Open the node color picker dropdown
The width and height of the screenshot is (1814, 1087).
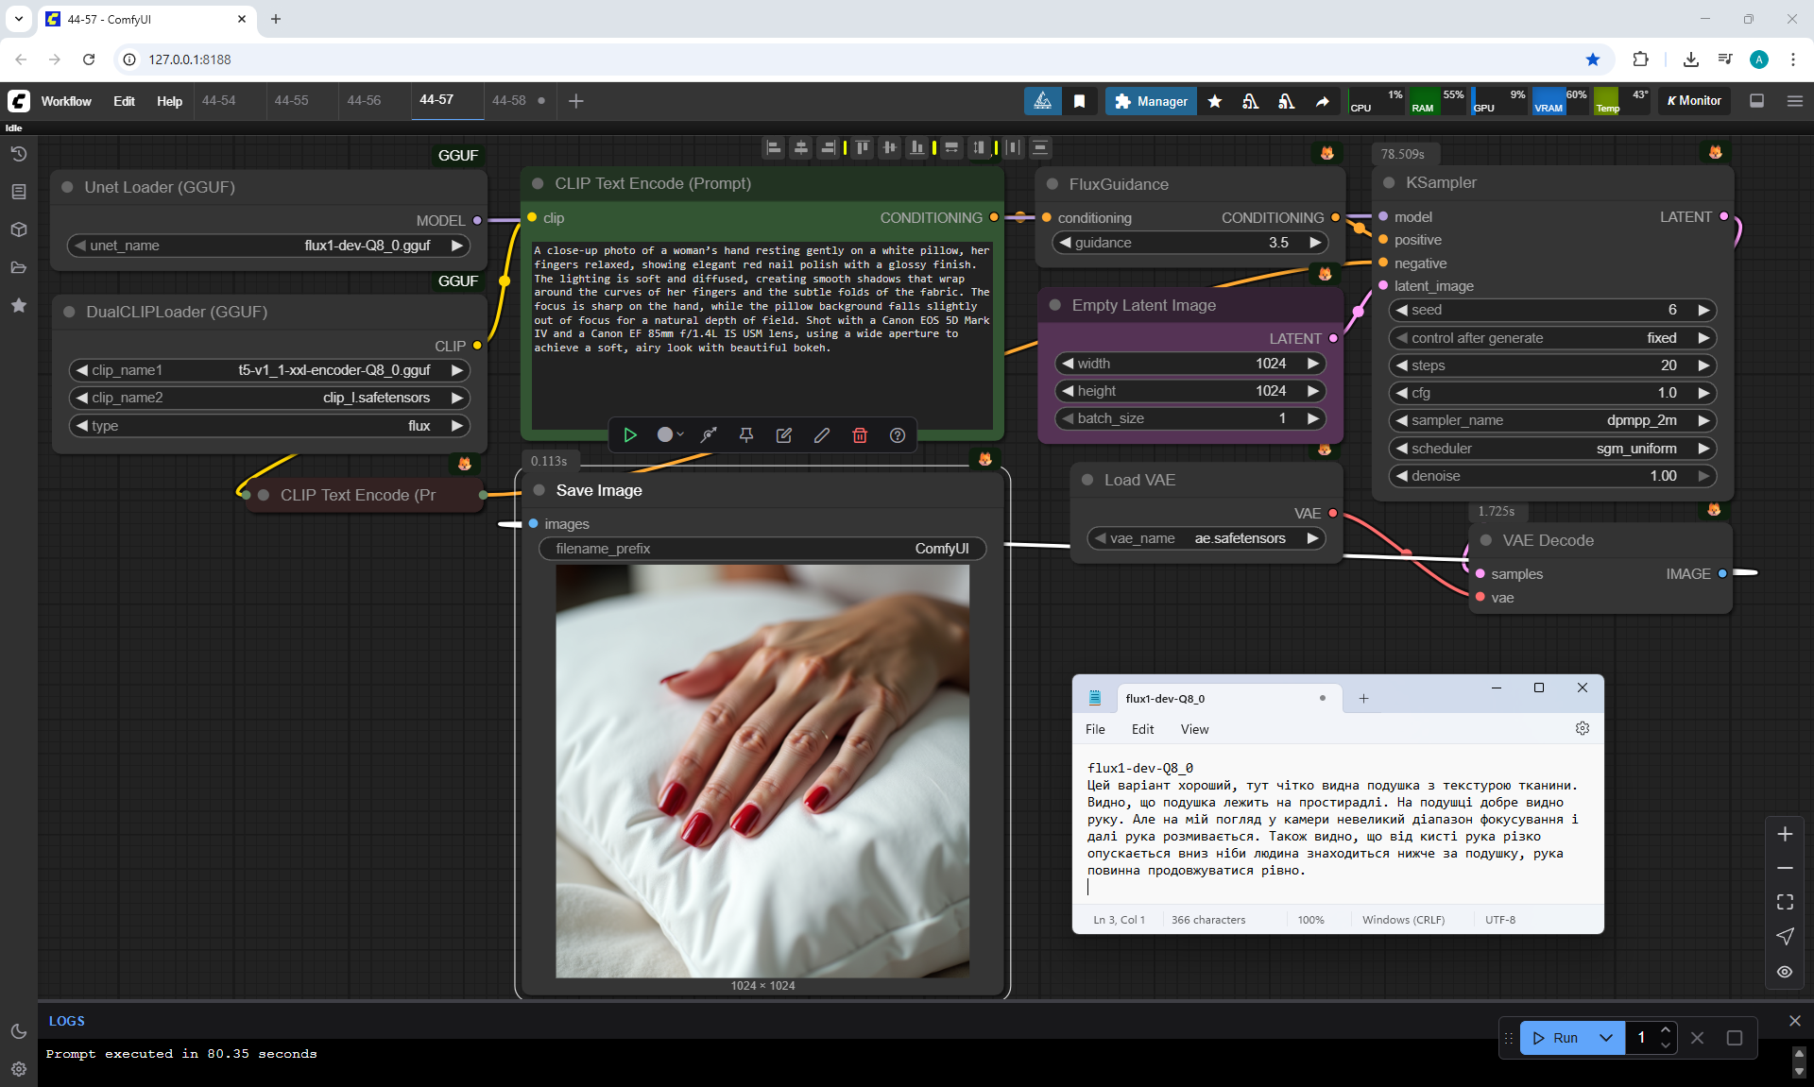(670, 435)
